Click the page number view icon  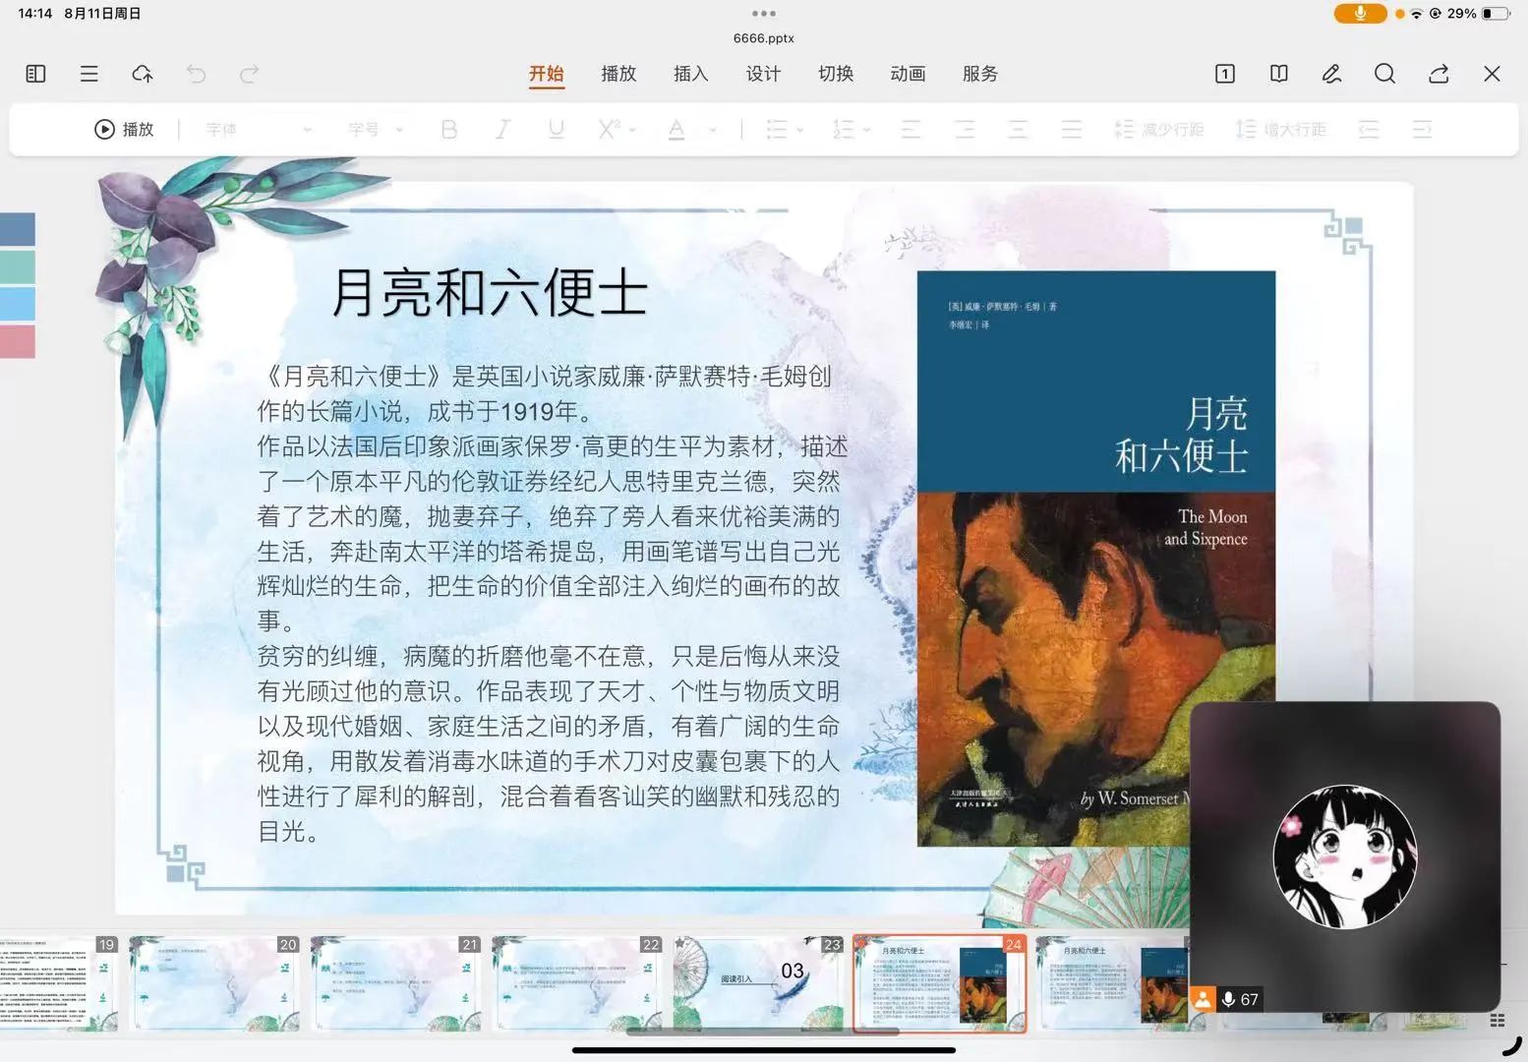point(1225,74)
